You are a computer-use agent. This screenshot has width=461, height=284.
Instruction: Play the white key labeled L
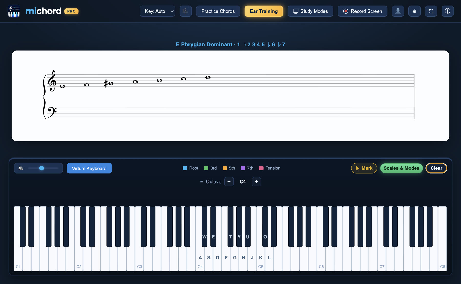(269, 258)
